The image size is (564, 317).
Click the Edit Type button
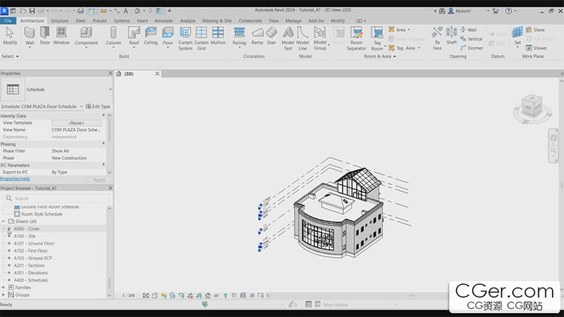98,106
